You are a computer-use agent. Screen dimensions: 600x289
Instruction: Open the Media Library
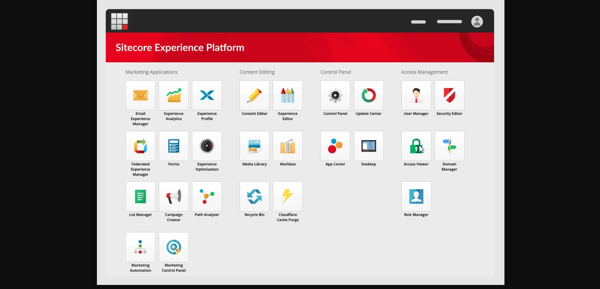(254, 146)
